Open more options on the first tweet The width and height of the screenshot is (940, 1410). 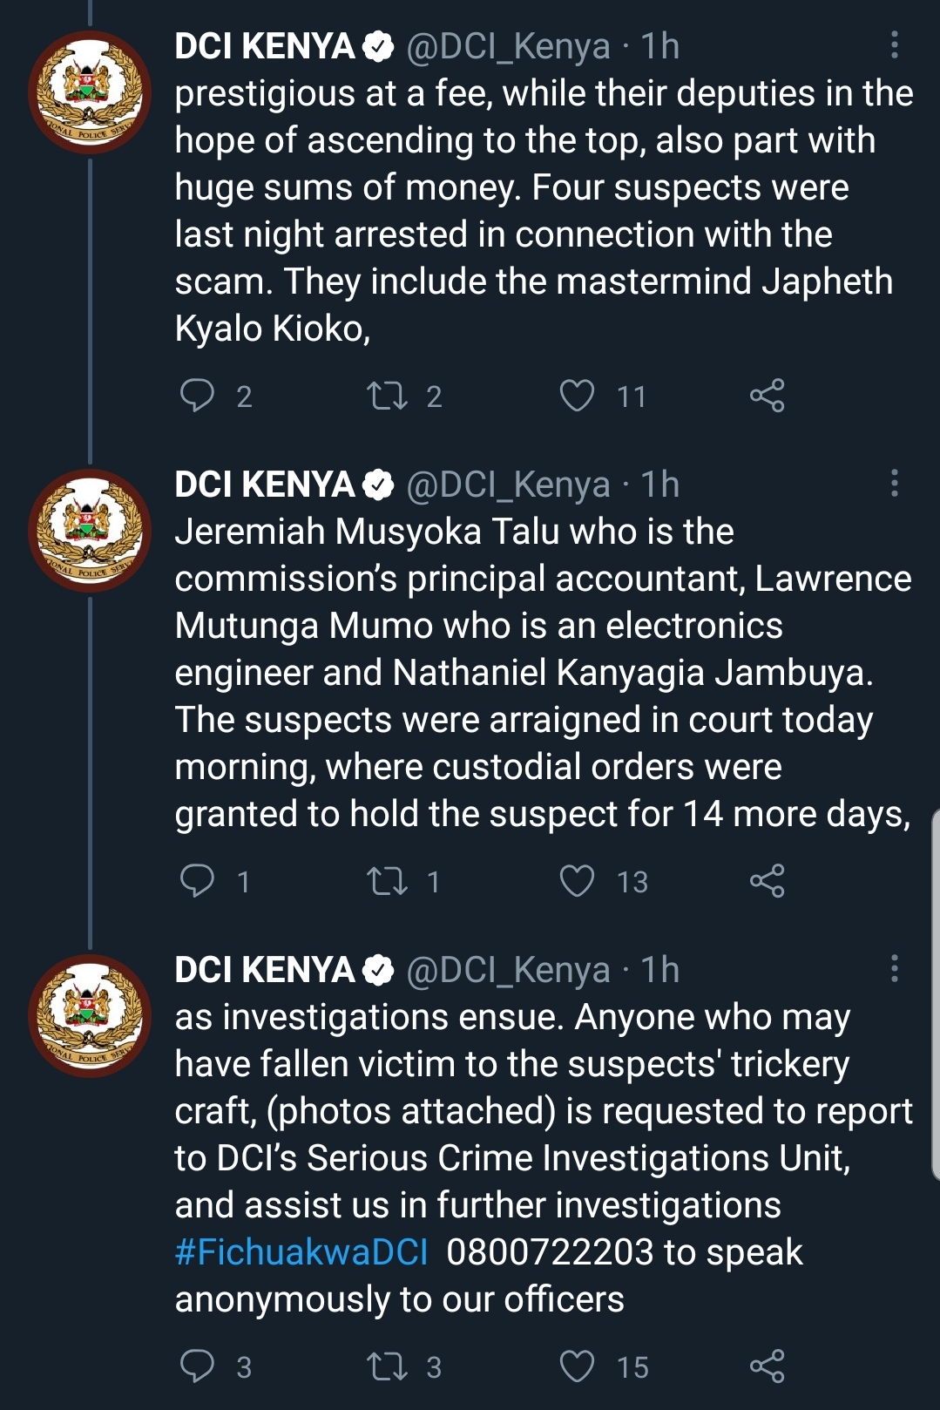coord(894,45)
